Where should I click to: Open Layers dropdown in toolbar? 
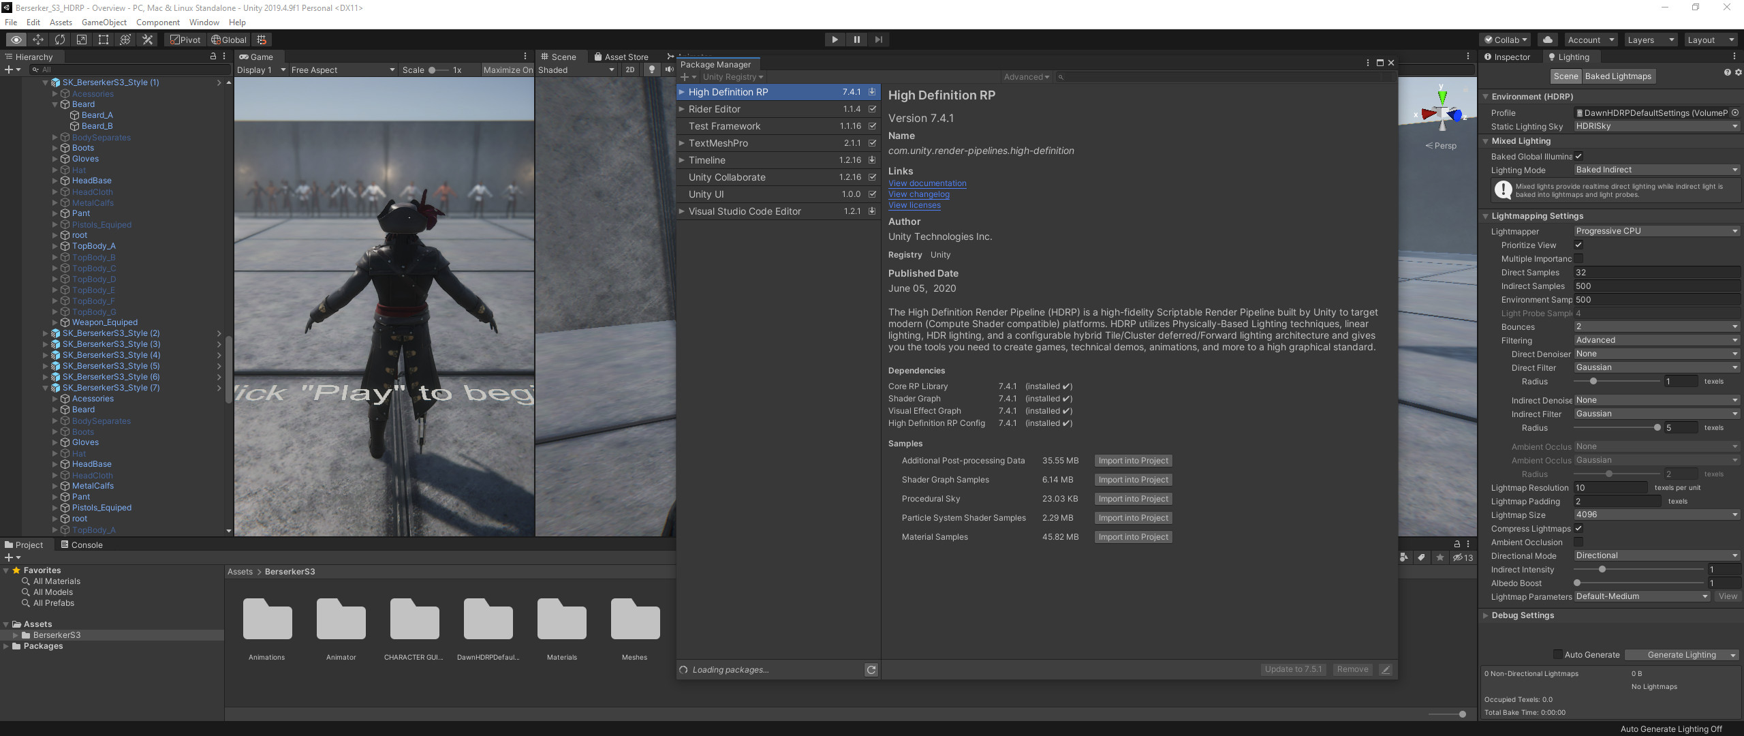(x=1650, y=40)
